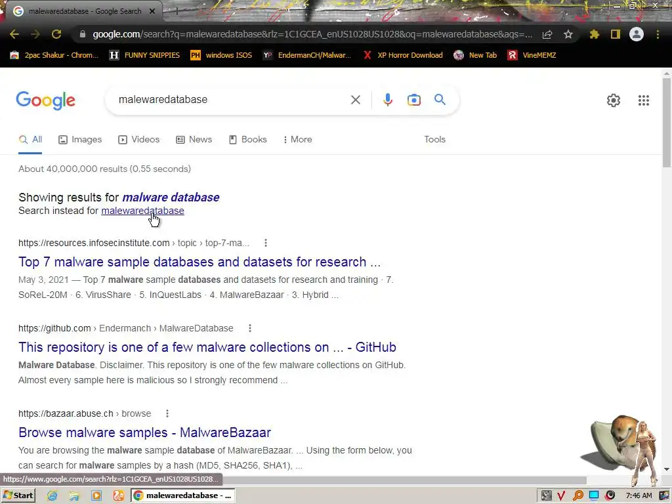Go to Google homepage via logo
Screen dimensions: 672x504
(46, 100)
